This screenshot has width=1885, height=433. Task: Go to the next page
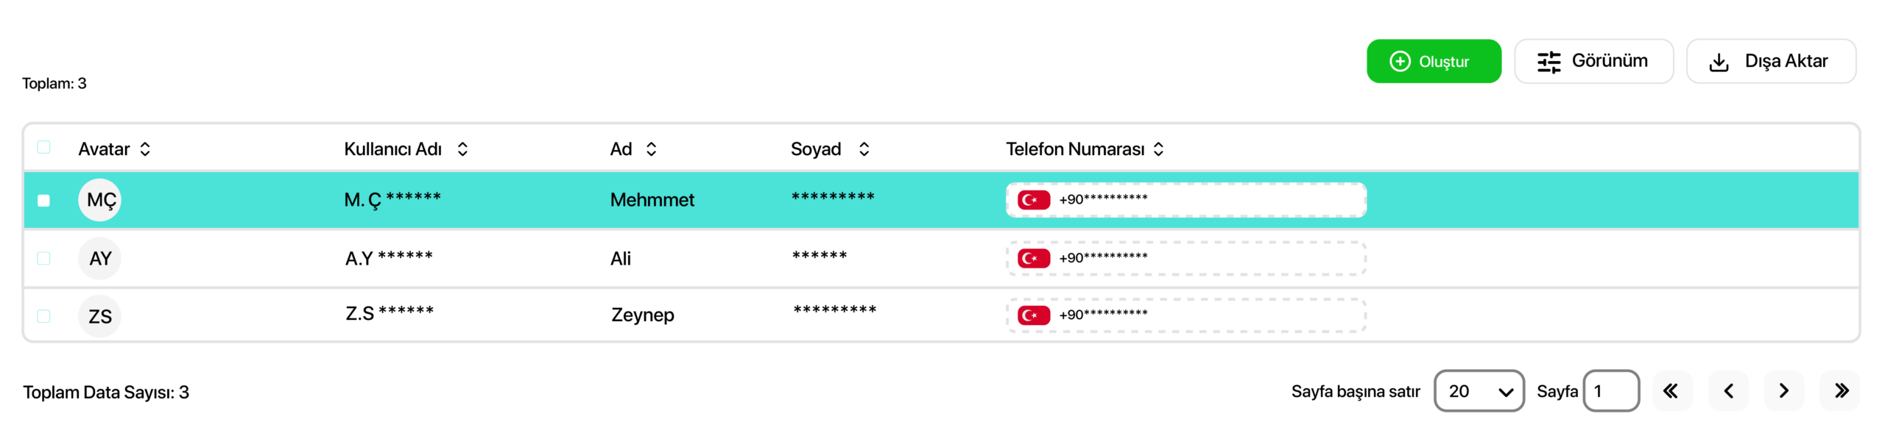pos(1783,390)
